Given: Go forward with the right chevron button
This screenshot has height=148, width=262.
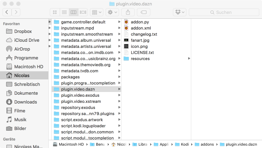Looking at the screenshot, I should (16, 12).
